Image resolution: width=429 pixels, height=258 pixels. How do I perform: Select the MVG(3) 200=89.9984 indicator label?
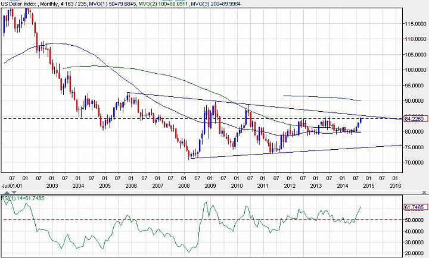pos(215,4)
